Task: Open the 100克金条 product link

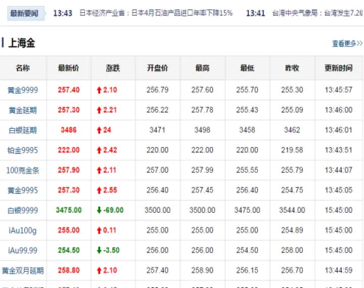Action: click(x=23, y=170)
